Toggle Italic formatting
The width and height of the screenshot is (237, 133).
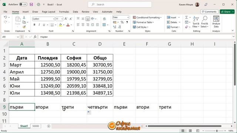pyautogui.click(x=39, y=25)
